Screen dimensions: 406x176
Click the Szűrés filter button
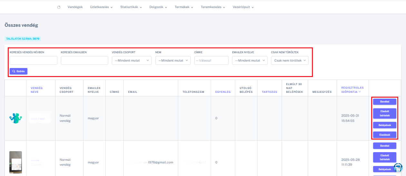click(18, 71)
